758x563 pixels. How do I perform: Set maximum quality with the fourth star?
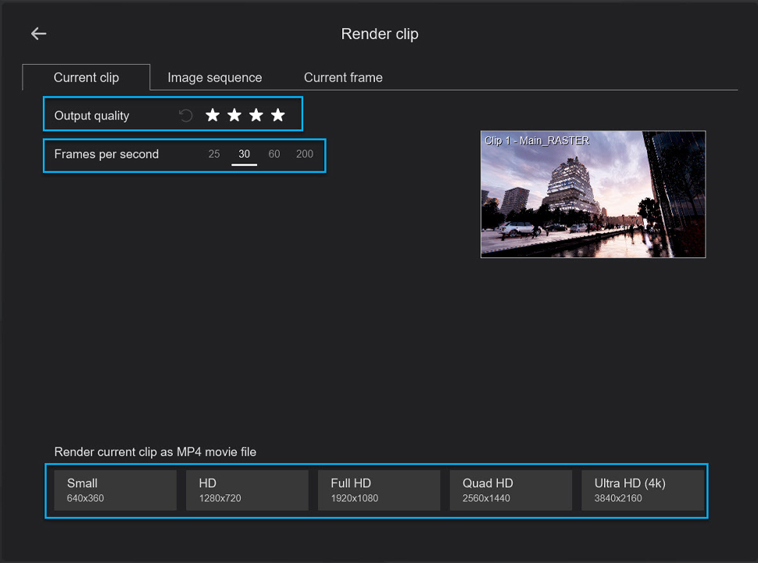[277, 114]
